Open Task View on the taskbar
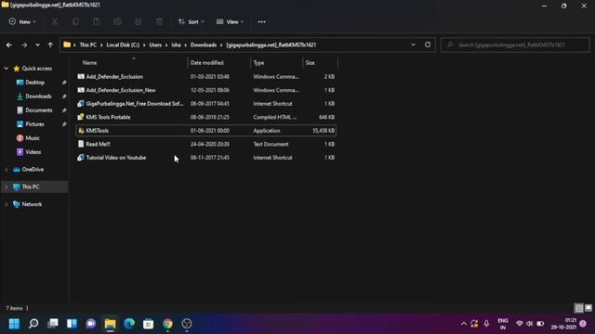The width and height of the screenshot is (595, 334). pyautogui.click(x=53, y=324)
